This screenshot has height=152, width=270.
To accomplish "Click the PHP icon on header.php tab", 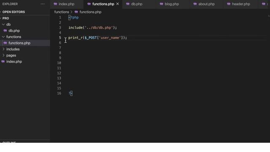I will 229,4.
